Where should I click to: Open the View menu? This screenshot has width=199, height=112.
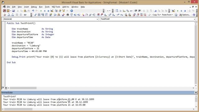pos(20,7)
